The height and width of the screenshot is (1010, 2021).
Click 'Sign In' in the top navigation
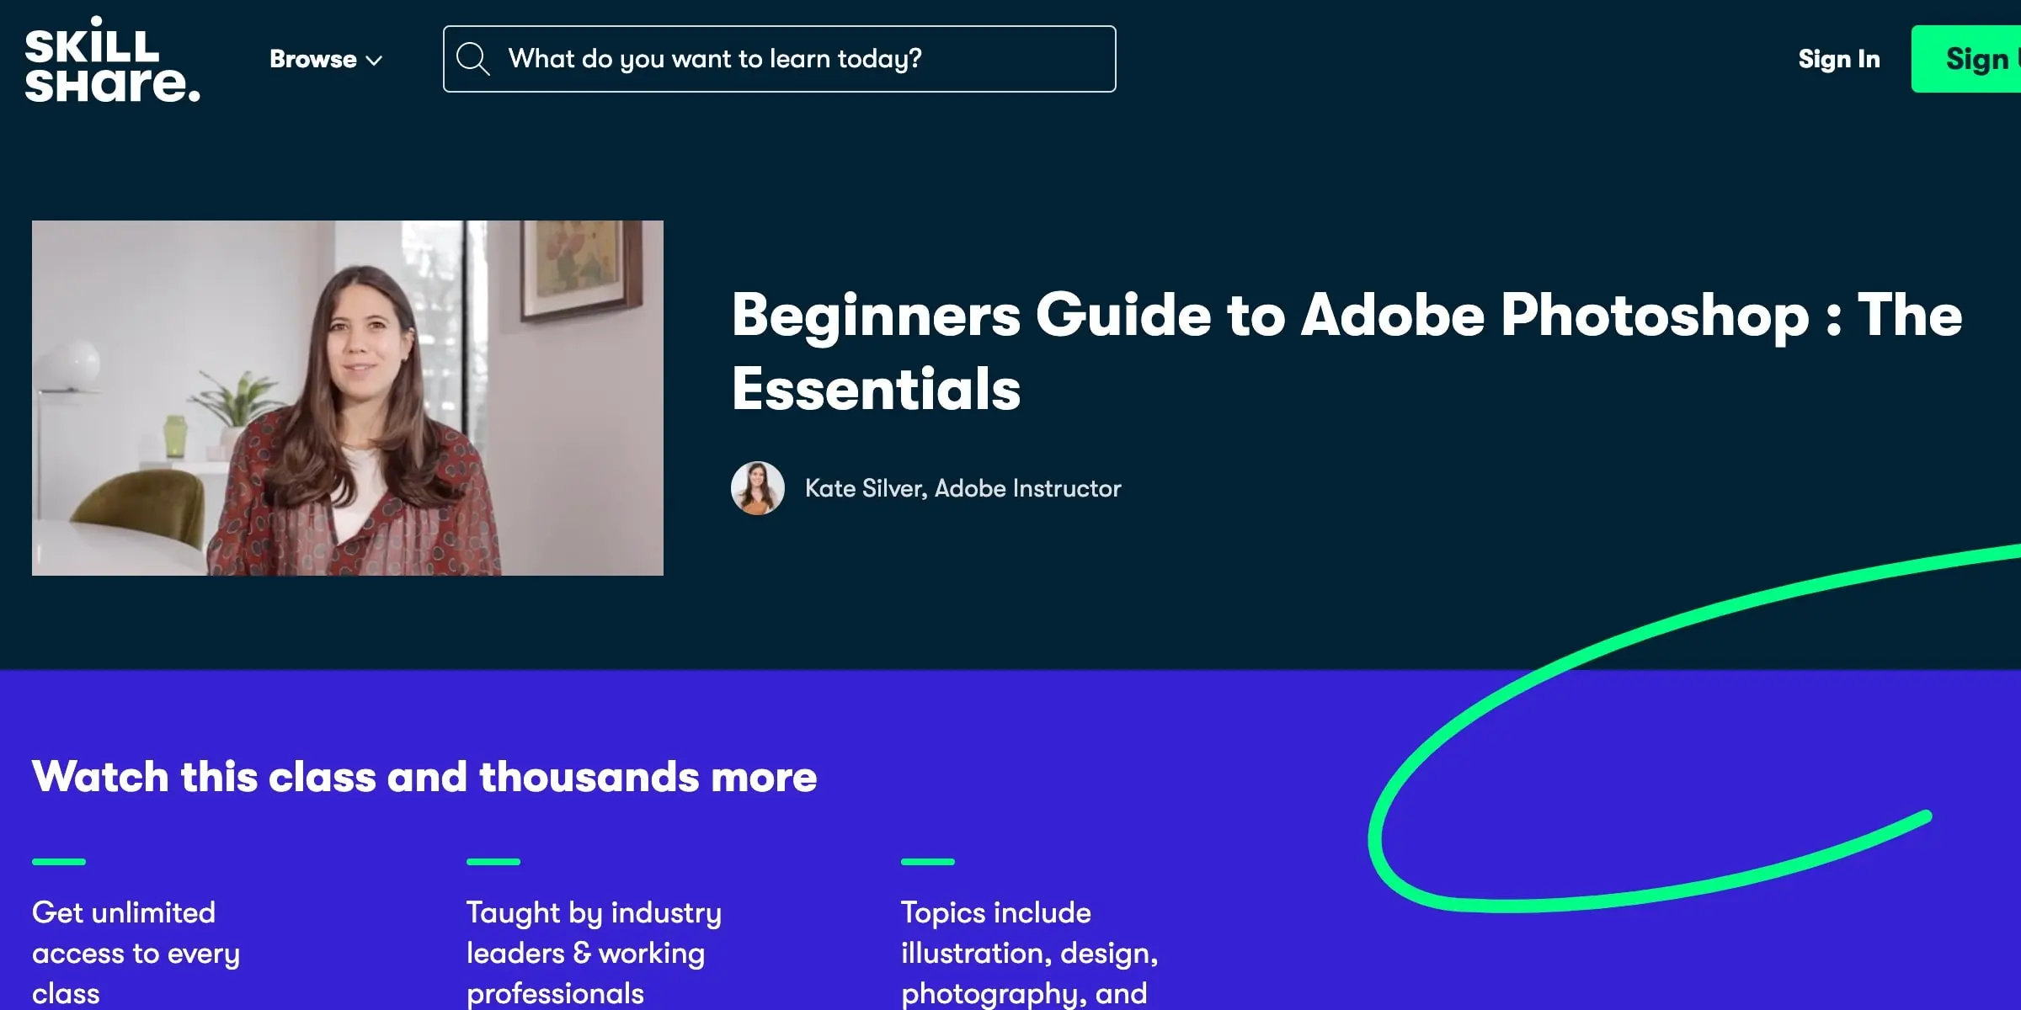1839,59
